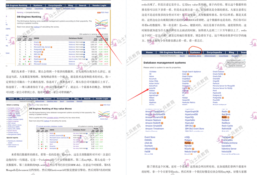Open Blog menu on the systems page
Image resolution: width=257 pixels, height=175 pixels.
[x=231, y=52]
